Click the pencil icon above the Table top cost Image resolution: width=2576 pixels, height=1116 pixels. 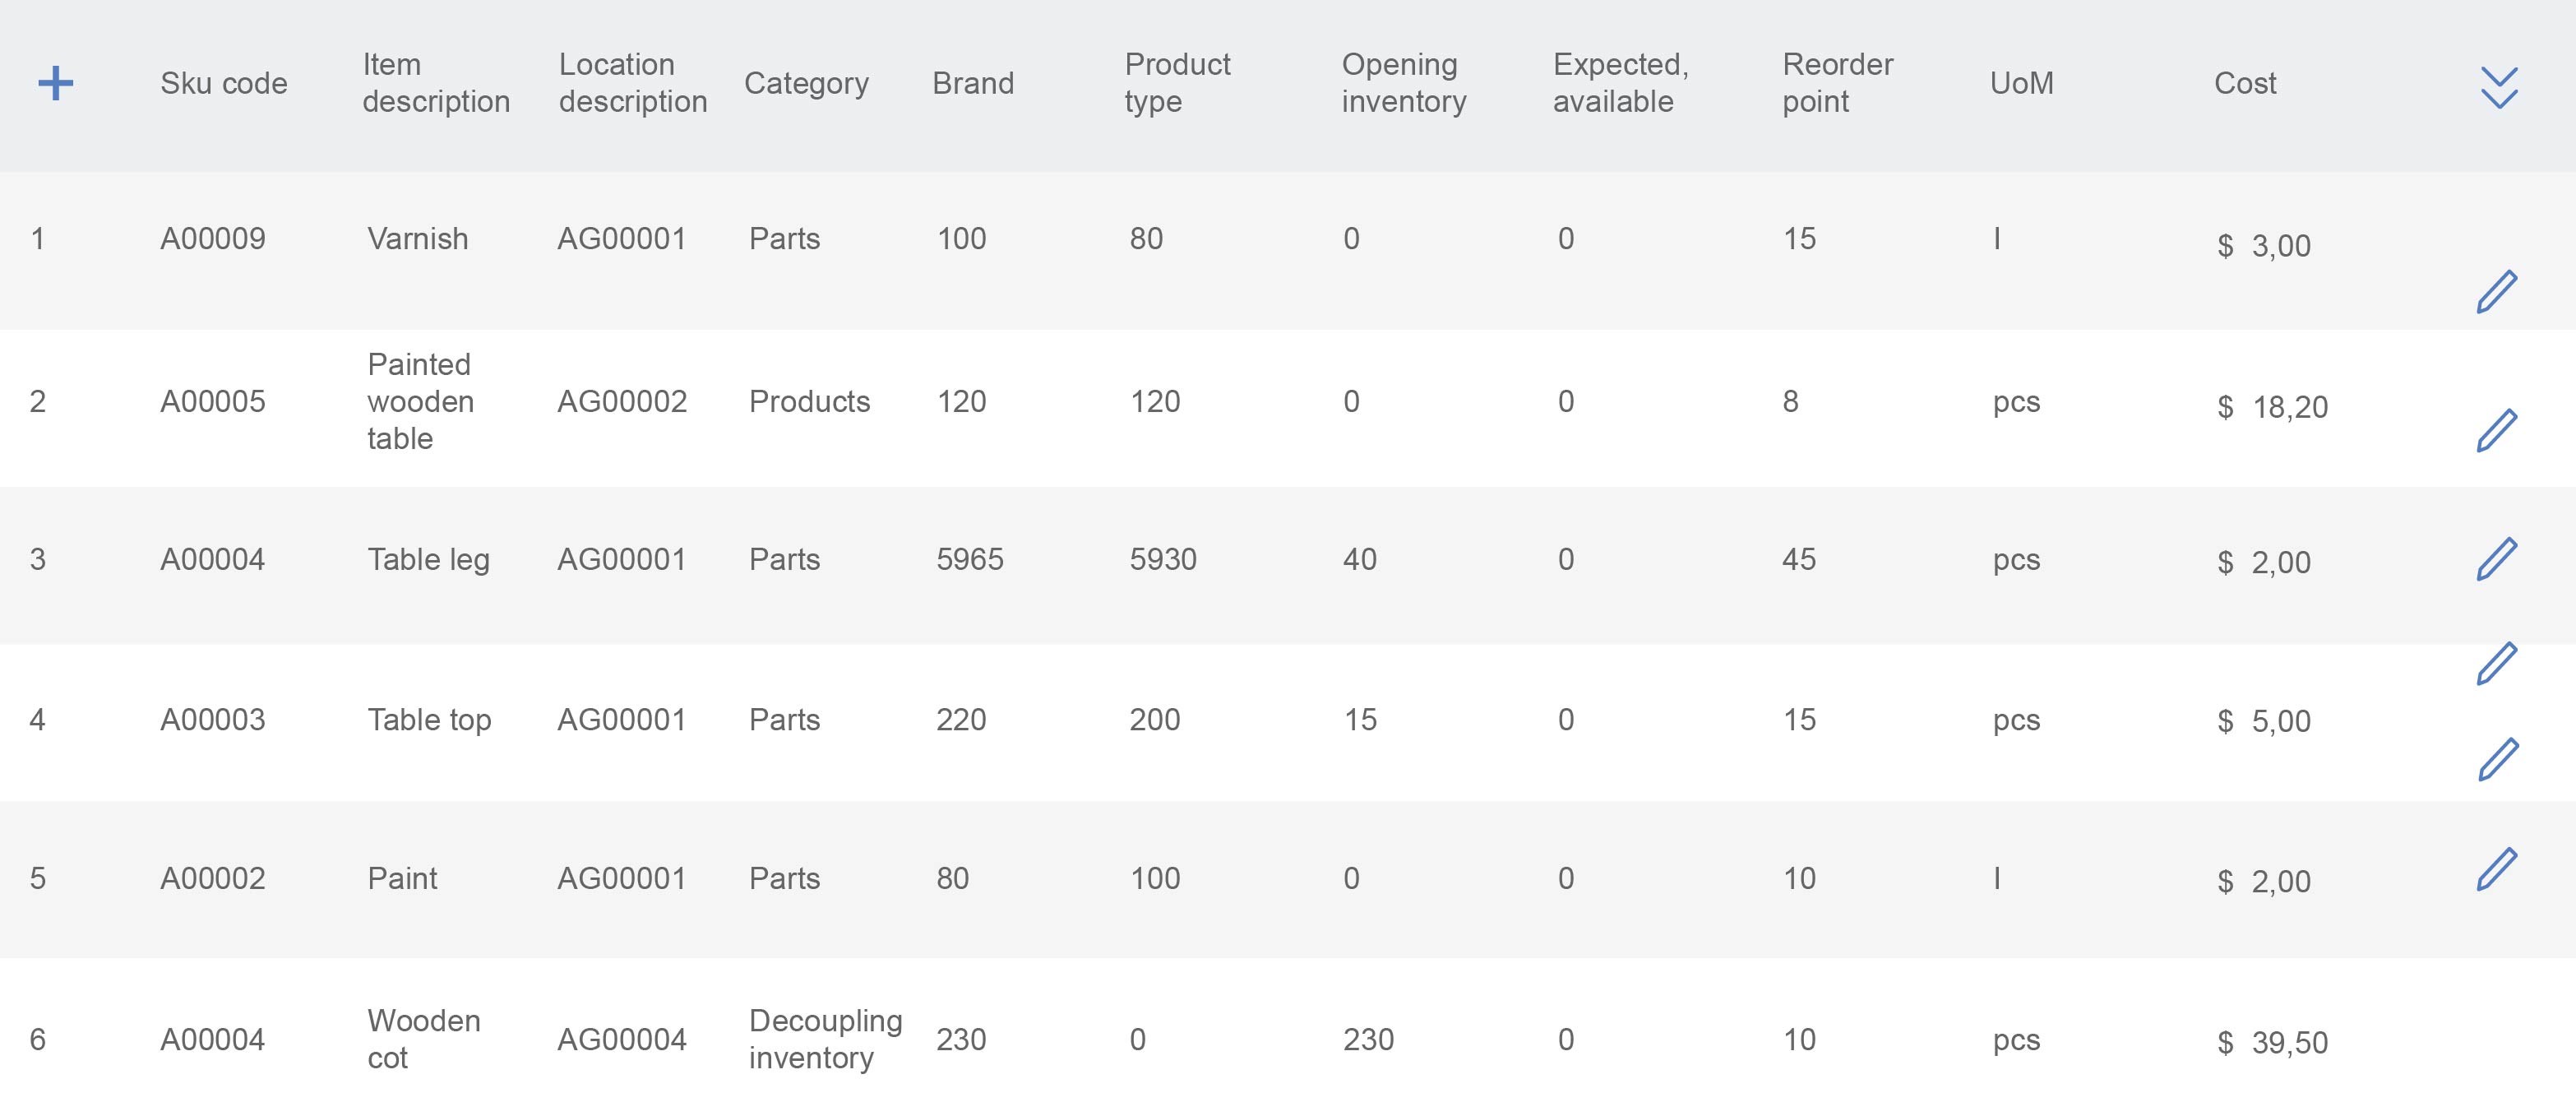[2497, 663]
